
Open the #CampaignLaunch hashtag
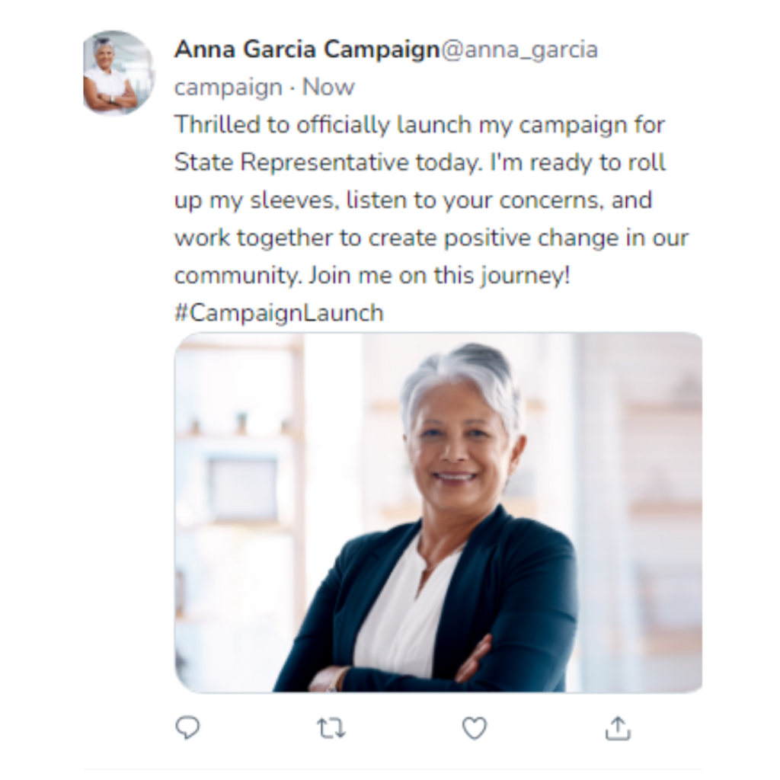(279, 313)
